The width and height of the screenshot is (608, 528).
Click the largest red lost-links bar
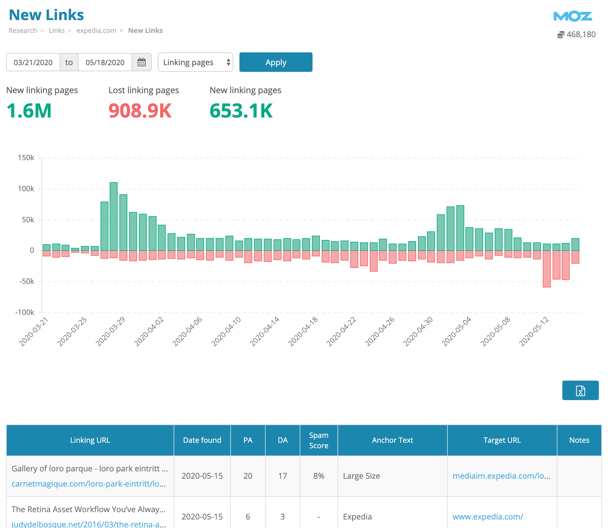pyautogui.click(x=546, y=269)
